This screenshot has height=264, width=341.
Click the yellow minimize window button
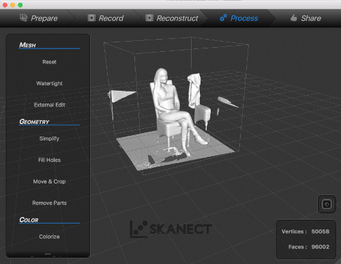(13, 5)
